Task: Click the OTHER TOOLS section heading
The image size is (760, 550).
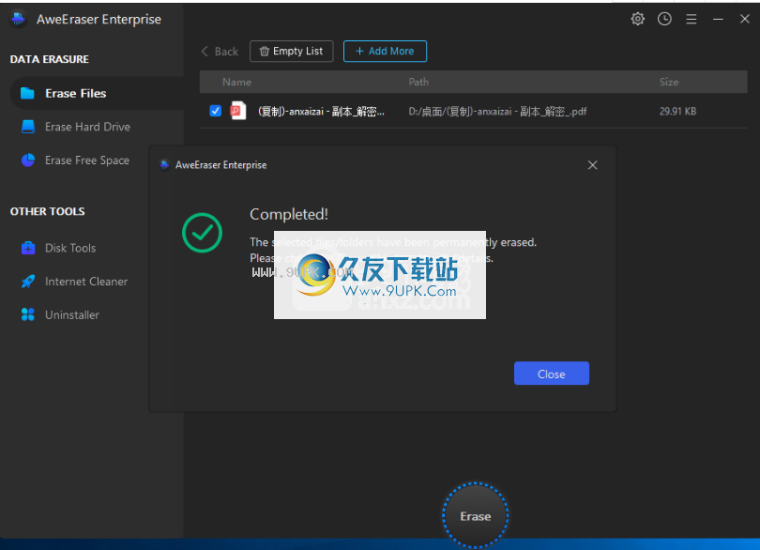Action: [x=48, y=211]
